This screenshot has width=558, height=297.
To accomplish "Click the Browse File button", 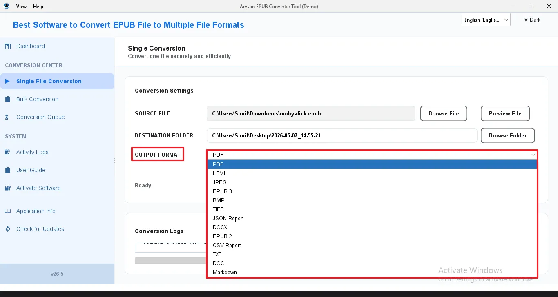I will click(444, 113).
